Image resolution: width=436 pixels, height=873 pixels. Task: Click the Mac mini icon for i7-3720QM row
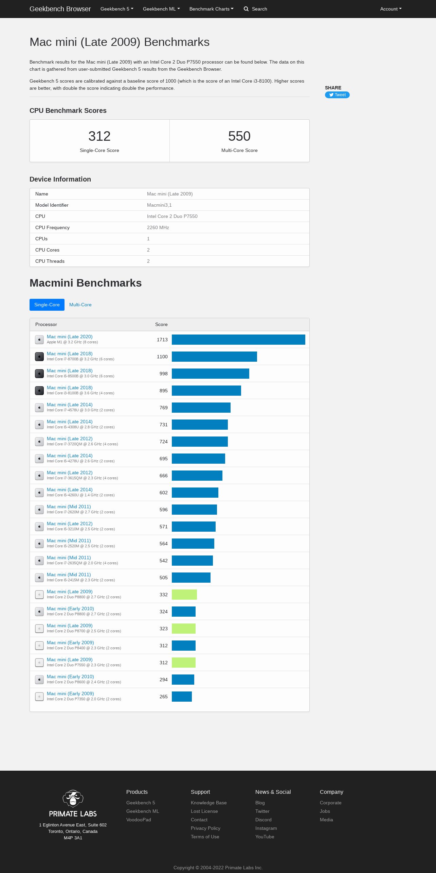[39, 442]
